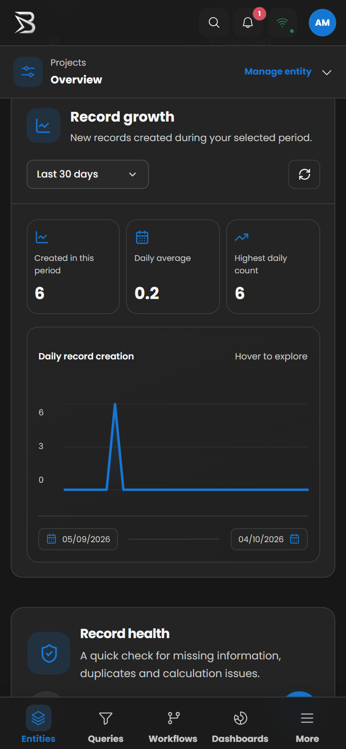
Task: Switch to the Workflows tab
Action: tap(173, 724)
